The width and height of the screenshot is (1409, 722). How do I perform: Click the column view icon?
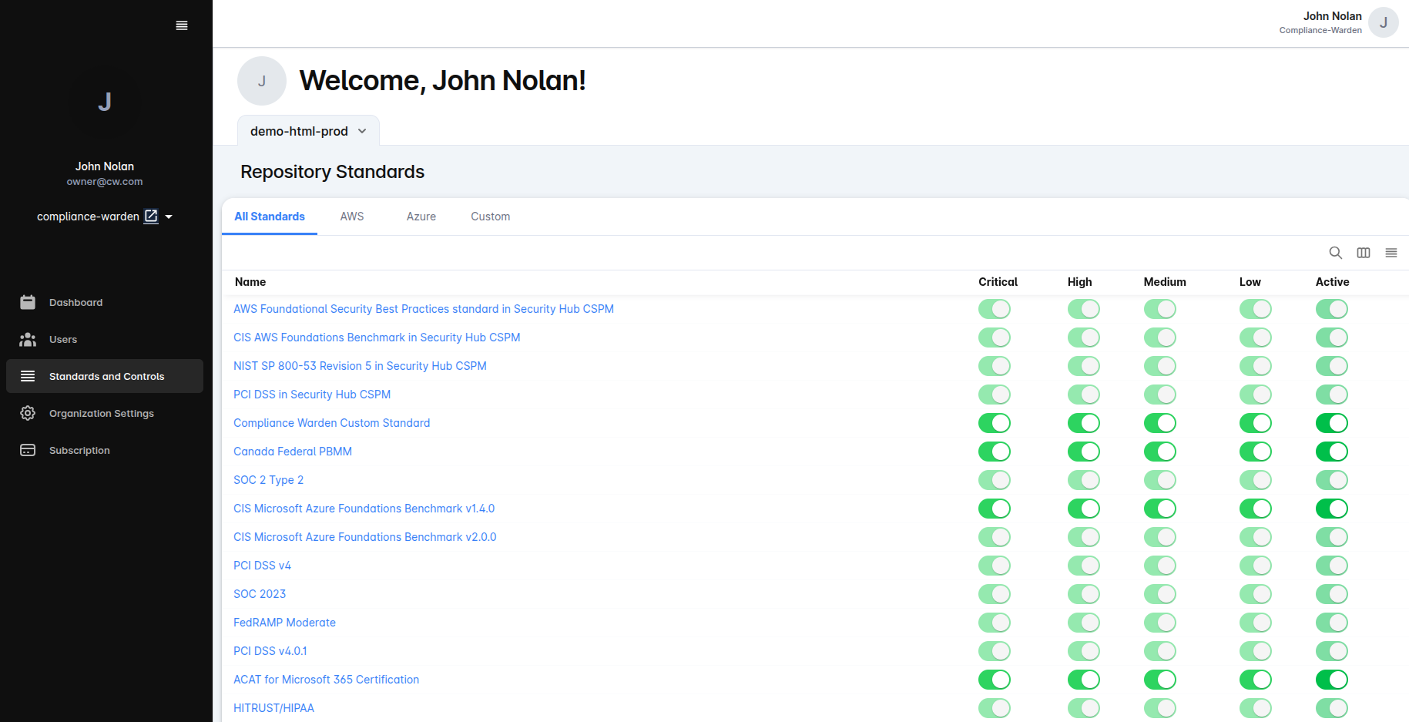(1363, 253)
